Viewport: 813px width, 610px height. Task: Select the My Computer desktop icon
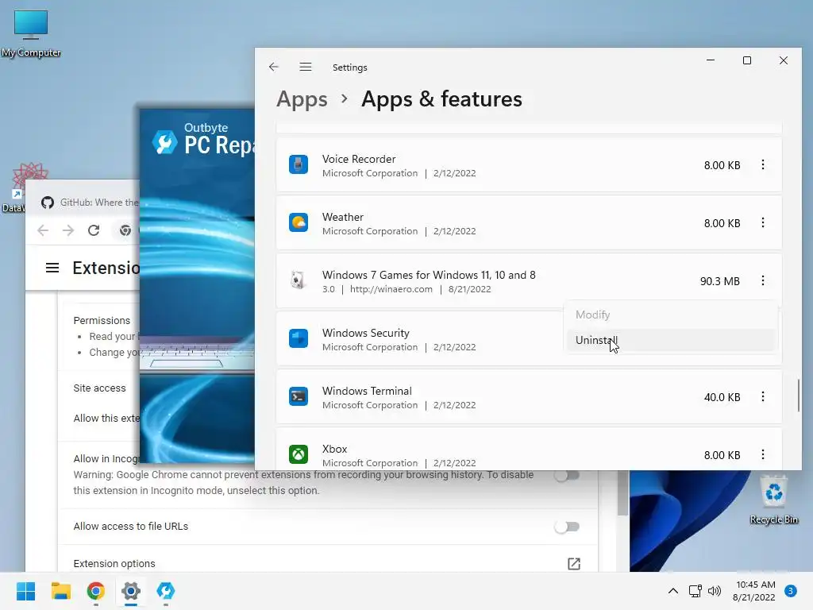point(31,33)
